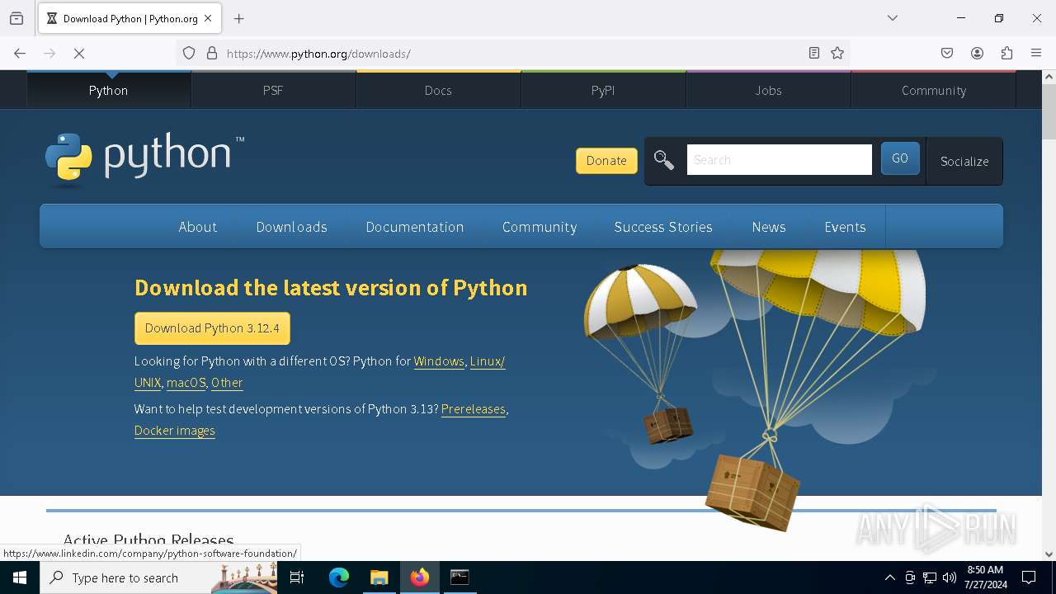Follow the Other platforms link
Screen dimensions: 1056x594
coord(227,383)
